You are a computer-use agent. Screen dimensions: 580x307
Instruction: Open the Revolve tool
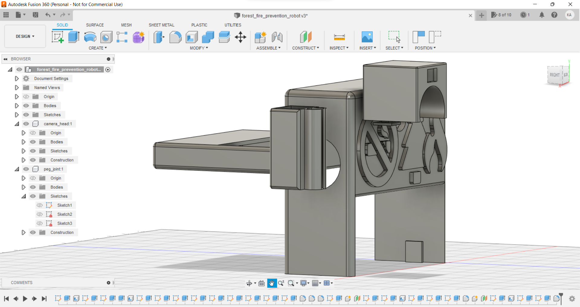point(90,37)
